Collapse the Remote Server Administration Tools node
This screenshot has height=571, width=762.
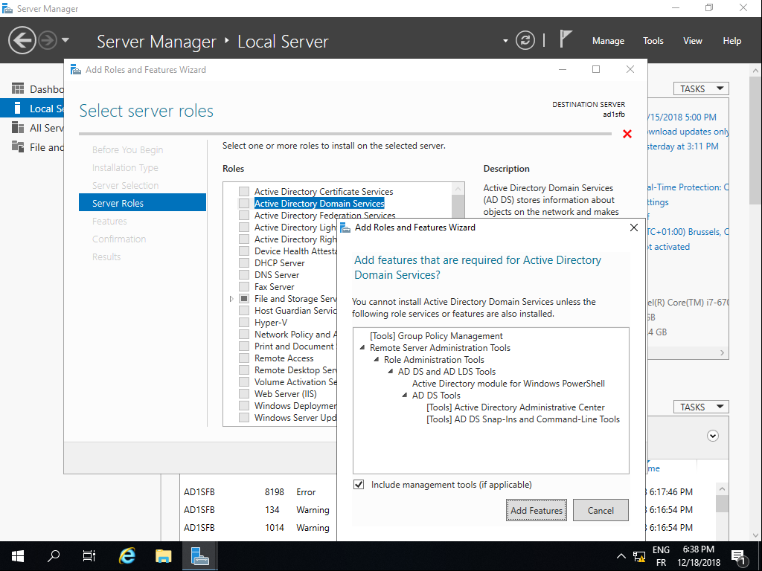tap(362, 348)
